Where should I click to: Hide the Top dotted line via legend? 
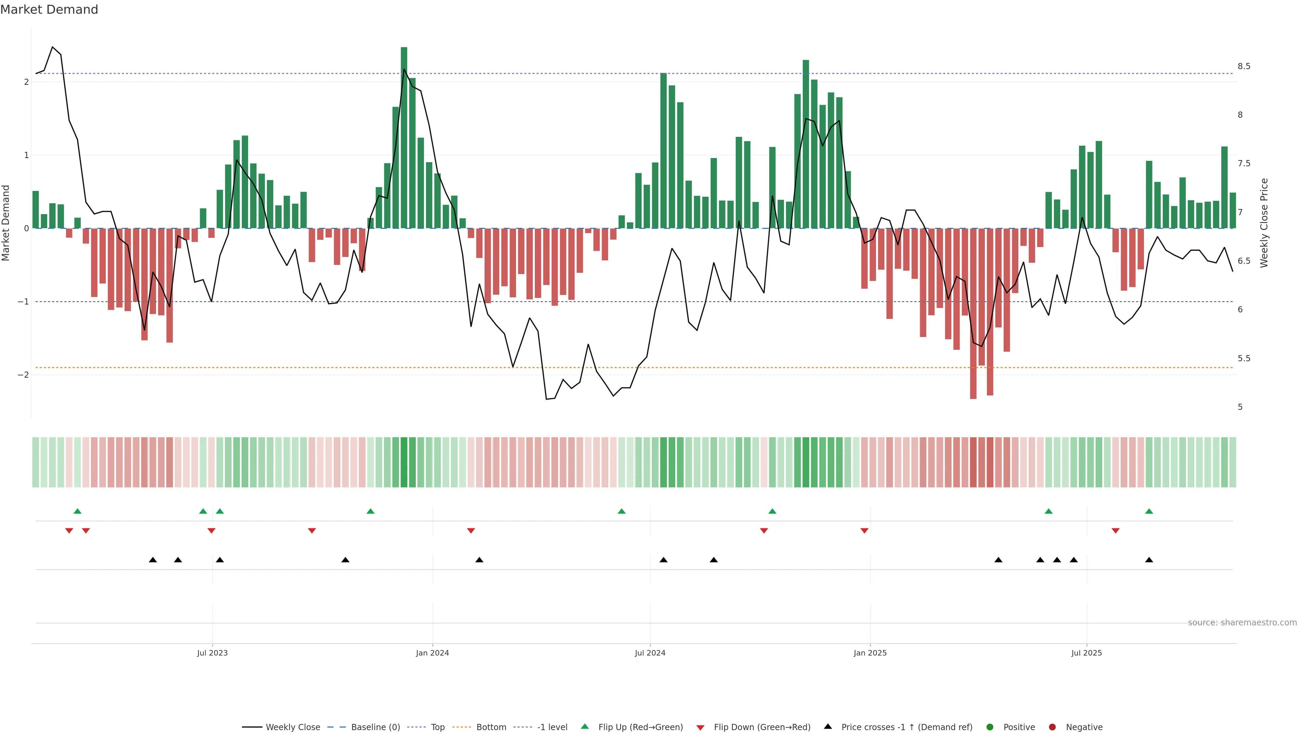pyautogui.click(x=437, y=727)
